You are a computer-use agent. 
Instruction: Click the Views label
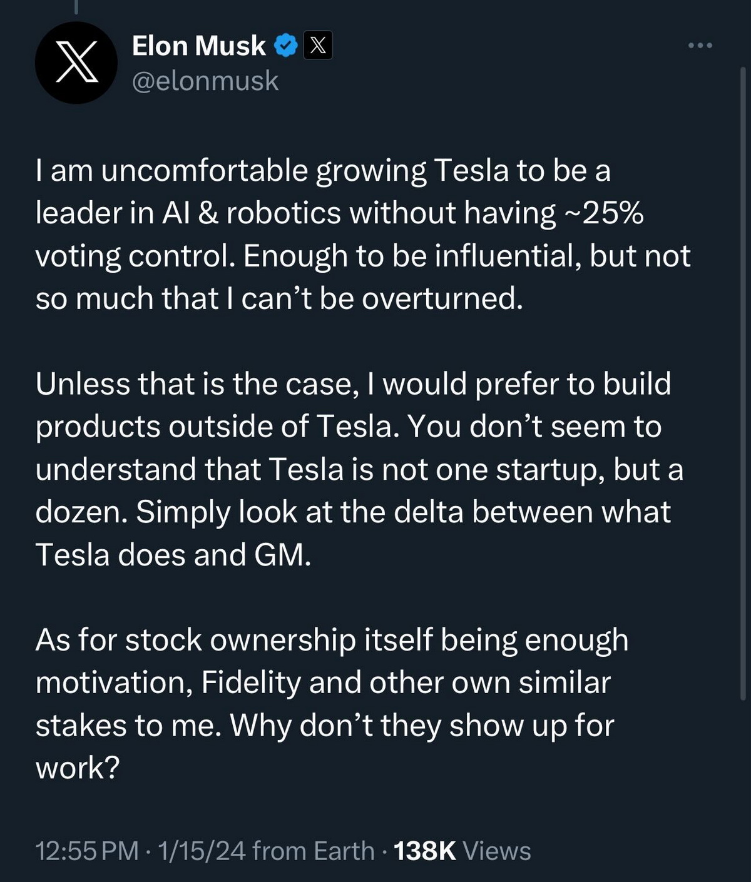(x=497, y=851)
